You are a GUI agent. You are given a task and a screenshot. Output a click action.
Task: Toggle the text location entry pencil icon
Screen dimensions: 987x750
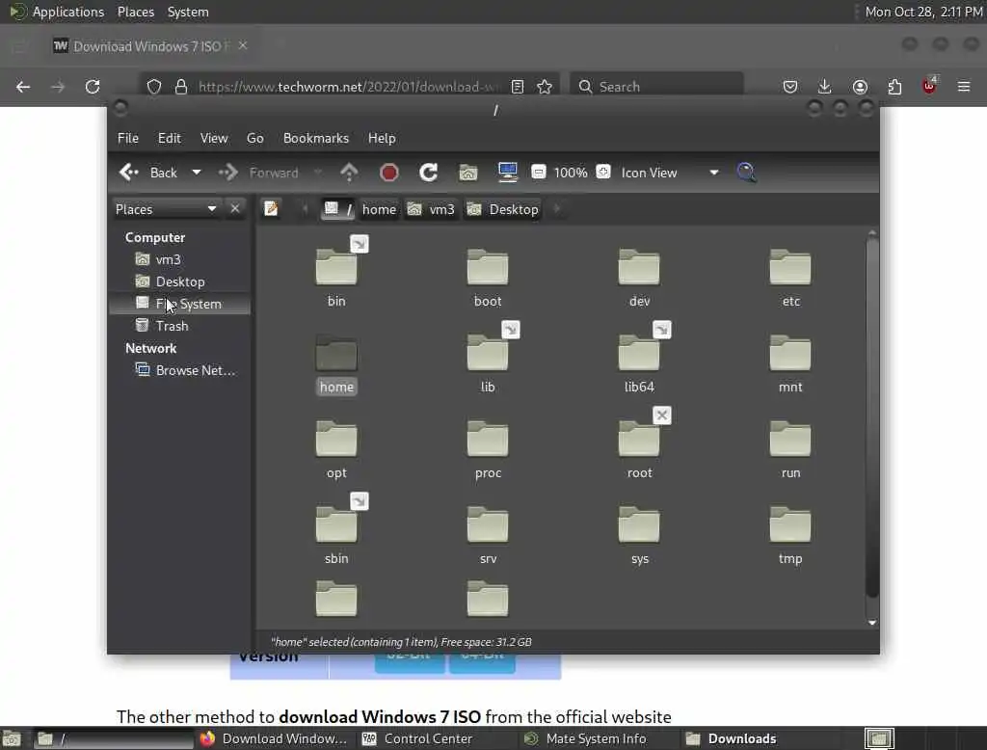pyautogui.click(x=271, y=208)
